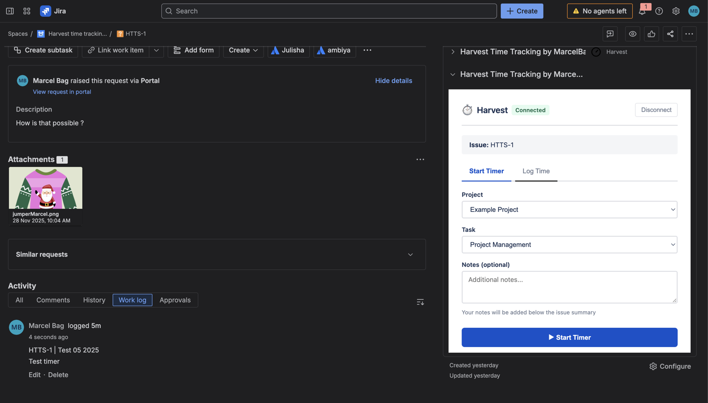Collapse the sidebar panel icon
The width and height of the screenshot is (708, 403).
tap(10, 11)
